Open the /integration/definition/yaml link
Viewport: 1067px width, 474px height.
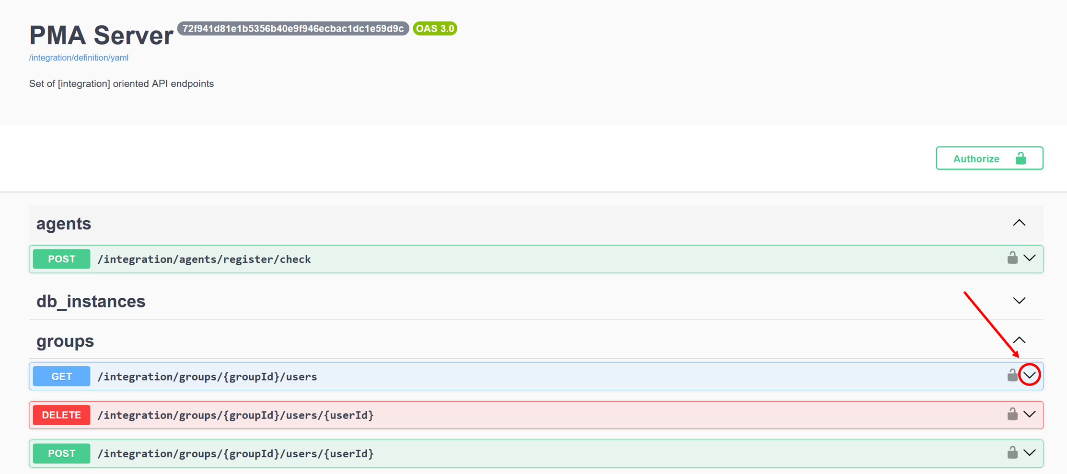pyautogui.click(x=79, y=57)
